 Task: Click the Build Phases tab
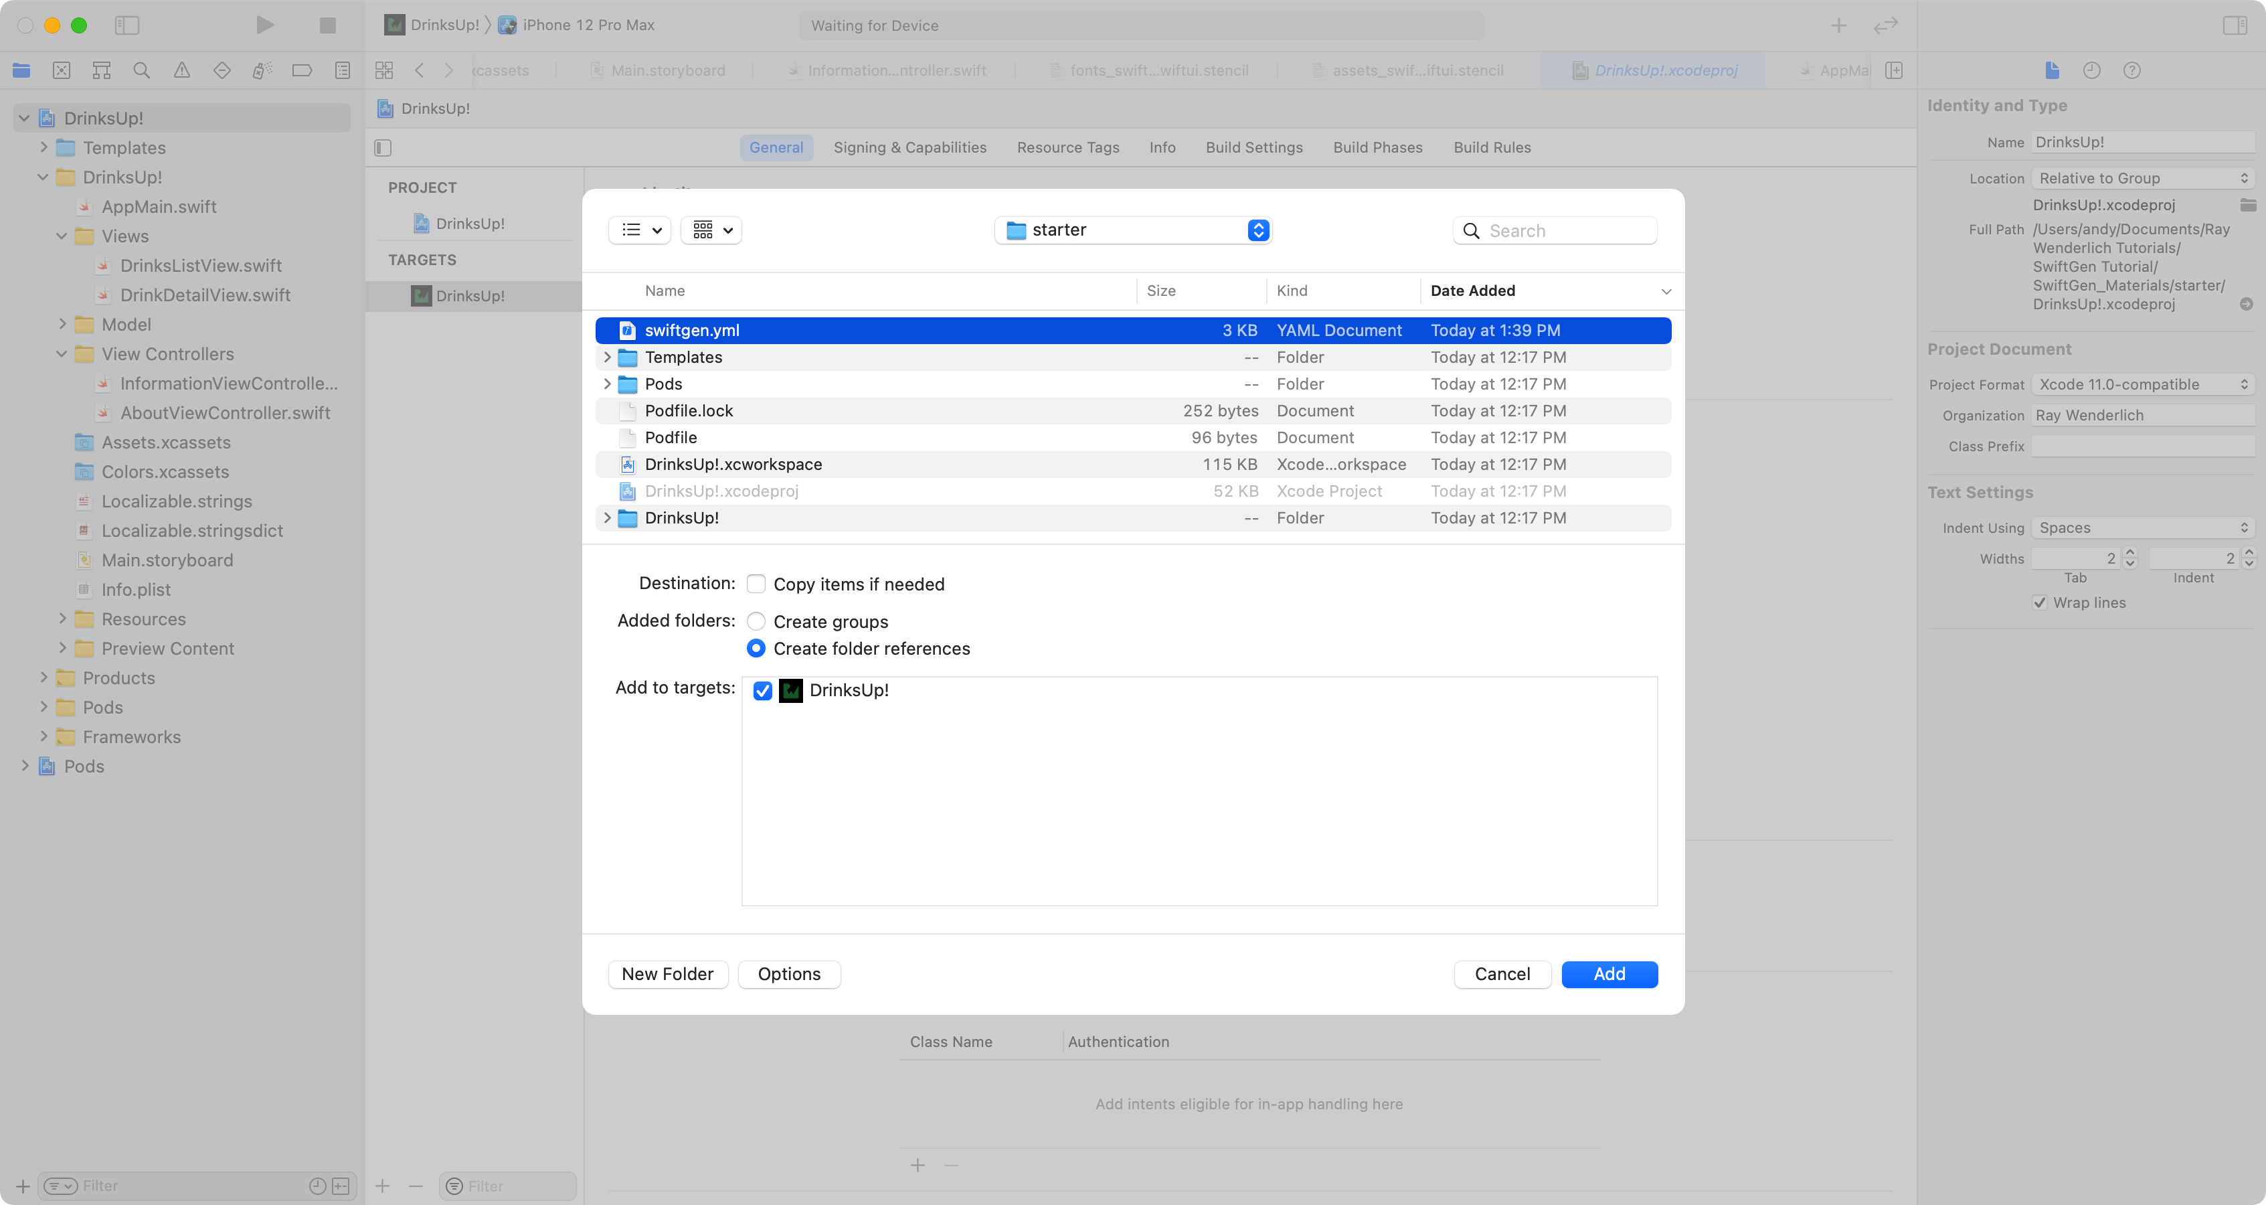(1377, 147)
